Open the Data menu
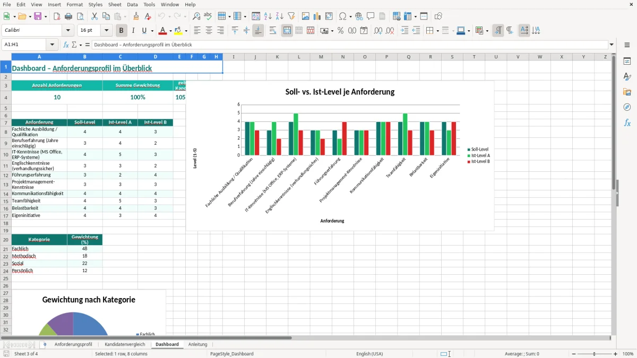Screen dimensions: 637x358 click(x=132, y=4)
